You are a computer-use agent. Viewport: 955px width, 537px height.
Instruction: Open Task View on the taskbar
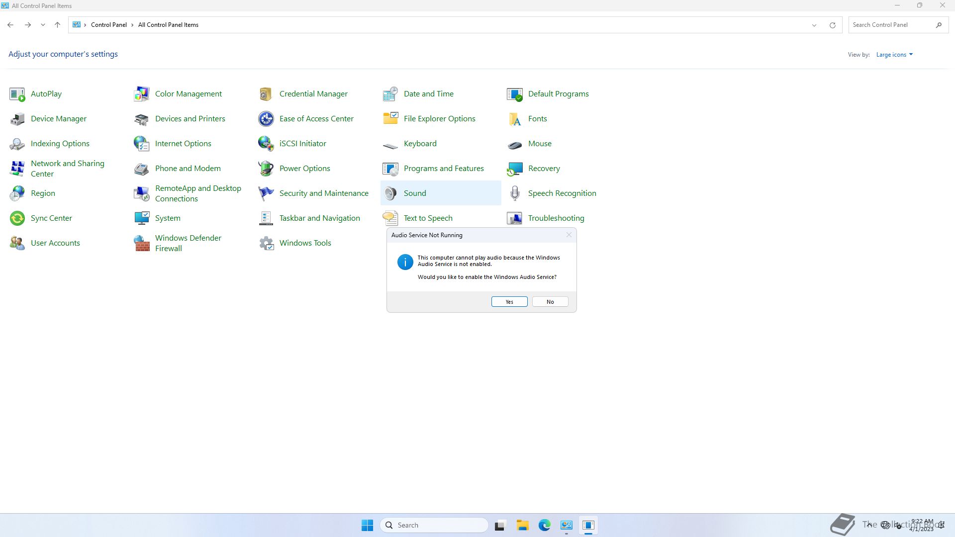500,525
